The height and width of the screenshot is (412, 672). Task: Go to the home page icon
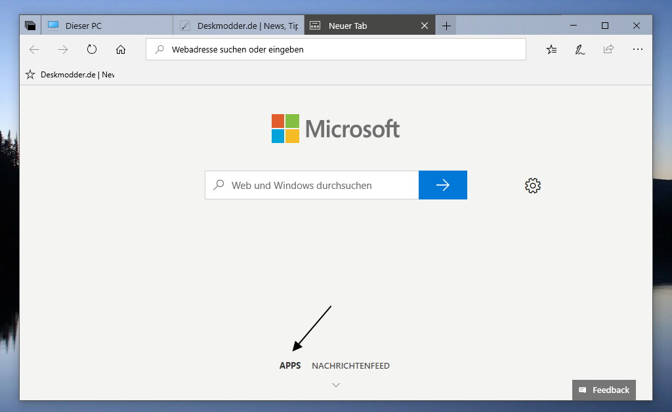click(x=121, y=50)
